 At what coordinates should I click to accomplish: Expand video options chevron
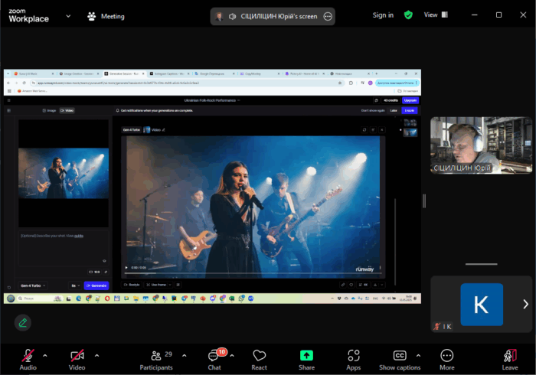tap(96, 355)
